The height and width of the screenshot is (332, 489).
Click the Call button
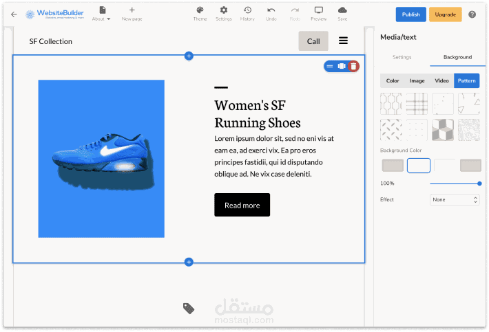tap(313, 41)
